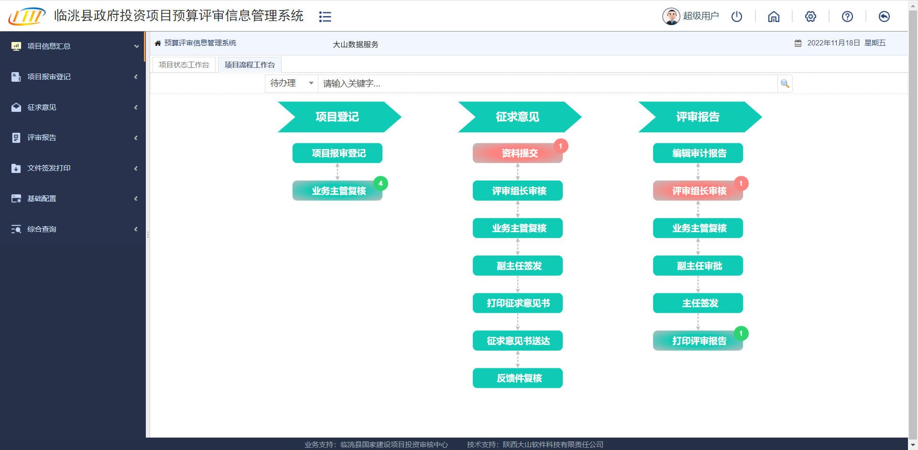Expand the 项目信息汇总 menu chevron
The width and height of the screenshot is (918, 450).
[x=136, y=46]
